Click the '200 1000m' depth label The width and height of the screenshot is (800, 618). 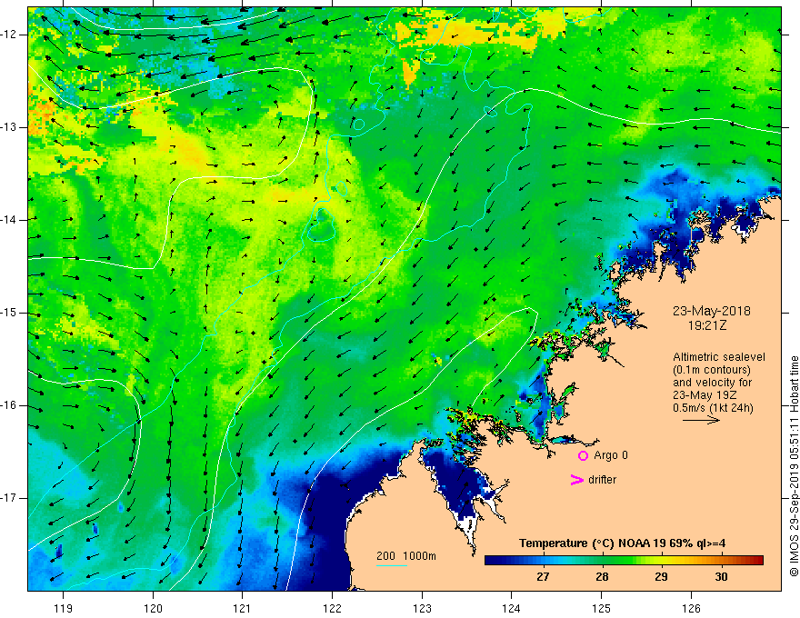[406, 556]
